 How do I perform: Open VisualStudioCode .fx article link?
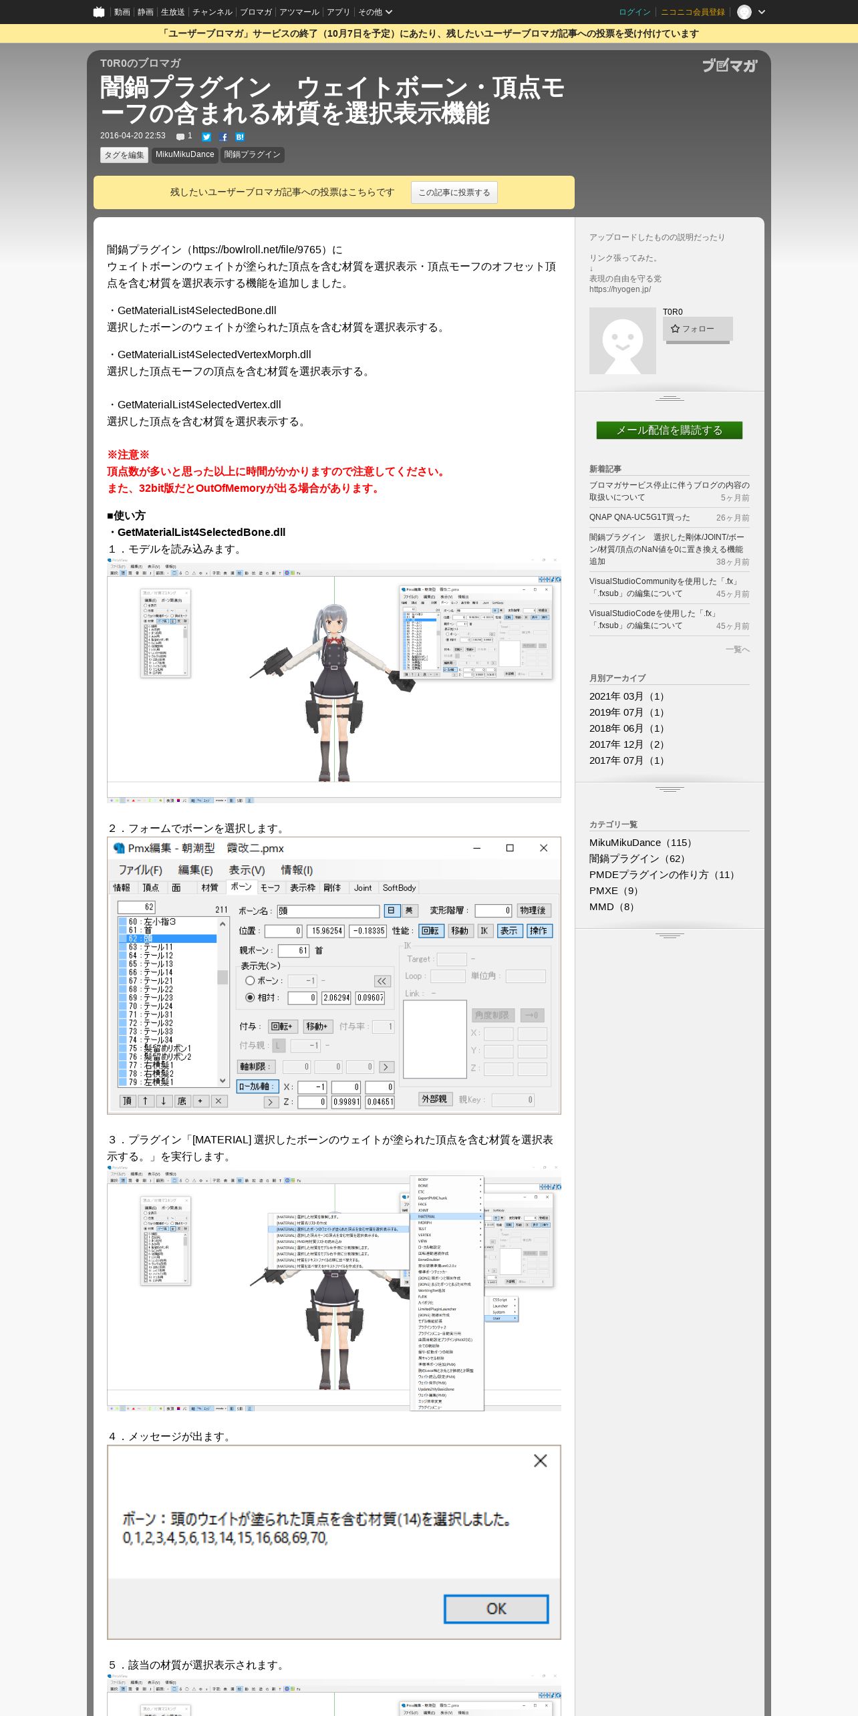pyautogui.click(x=653, y=619)
